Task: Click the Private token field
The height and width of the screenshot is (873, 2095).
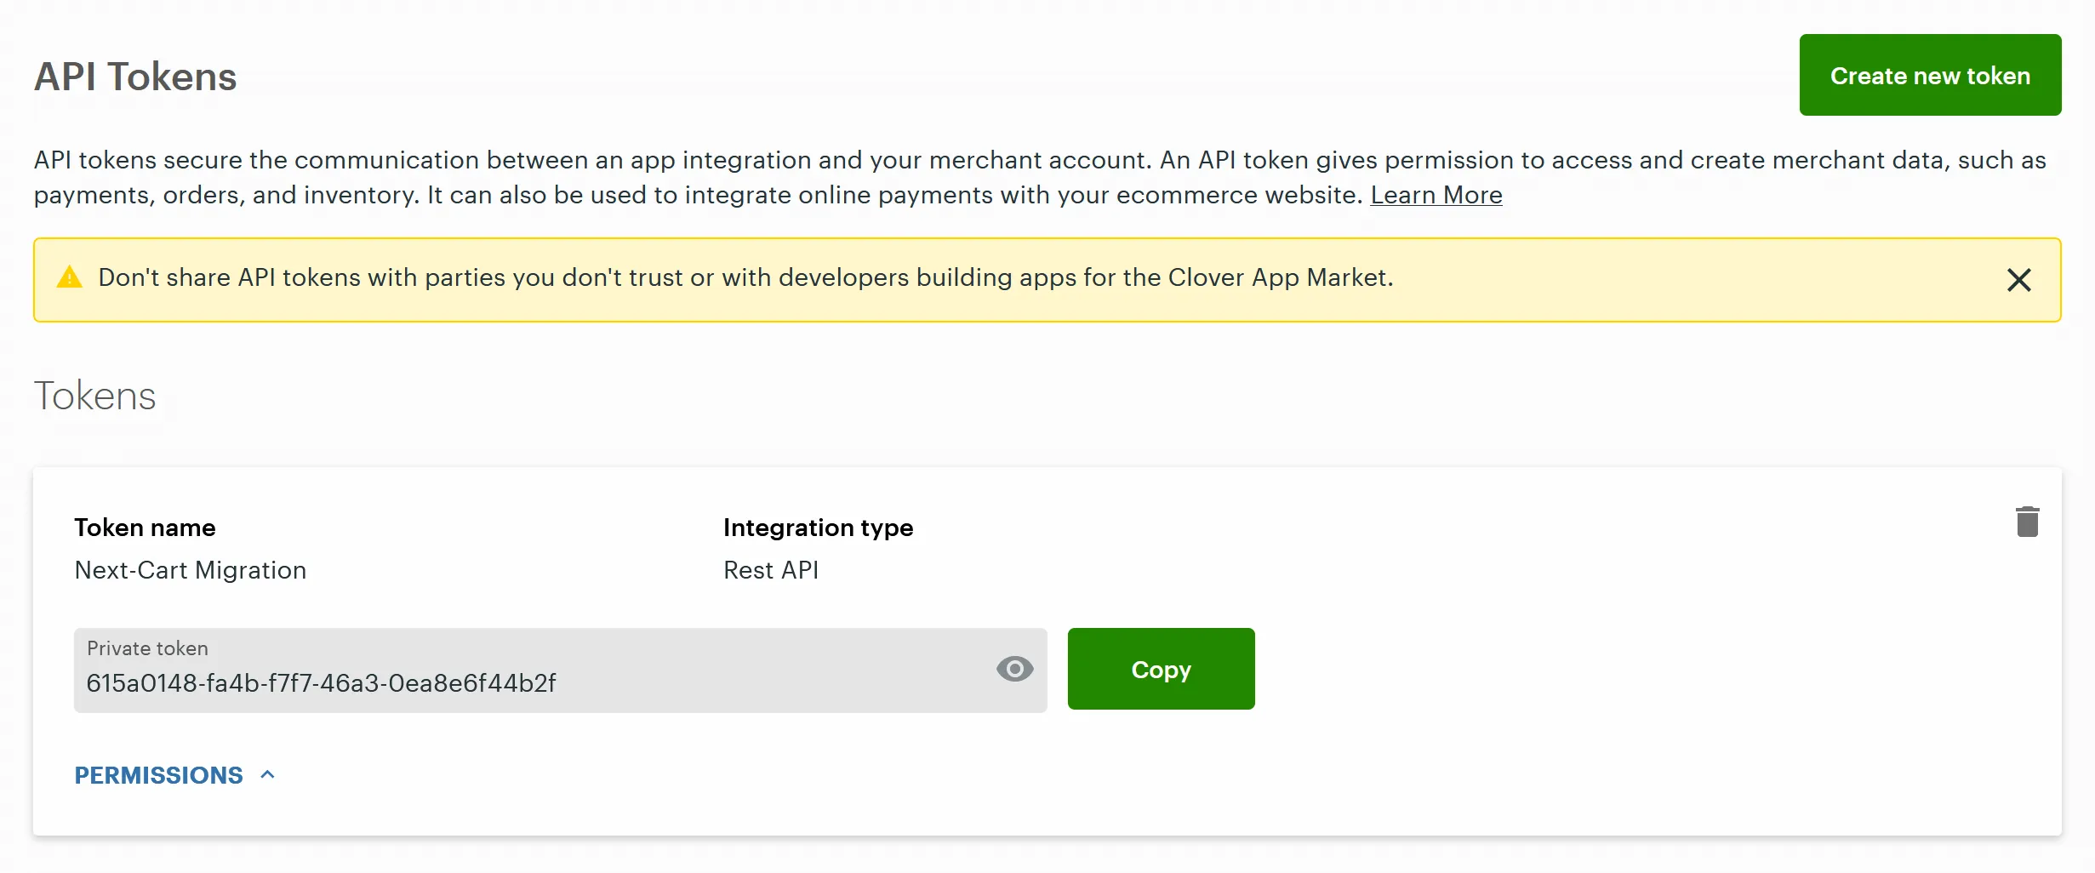Action: [x=560, y=670]
